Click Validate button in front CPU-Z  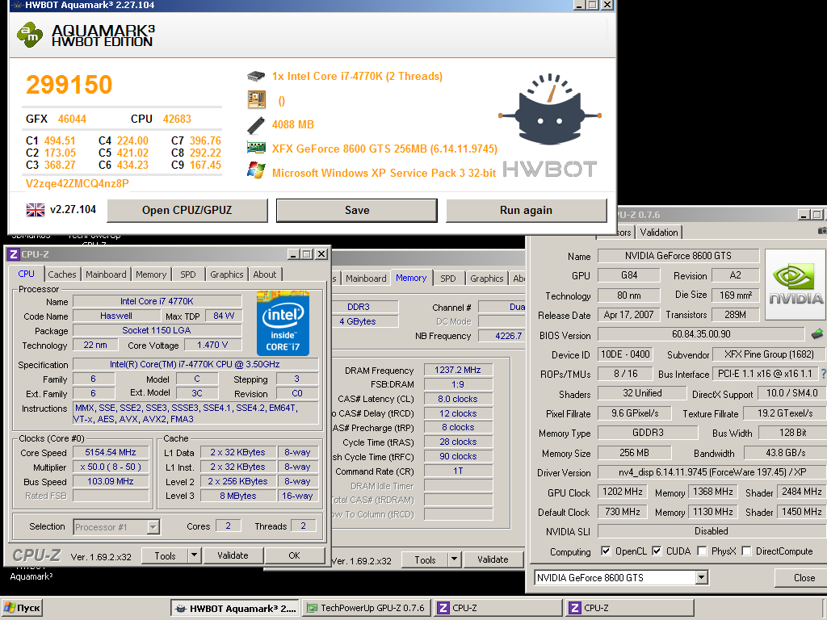click(x=233, y=555)
